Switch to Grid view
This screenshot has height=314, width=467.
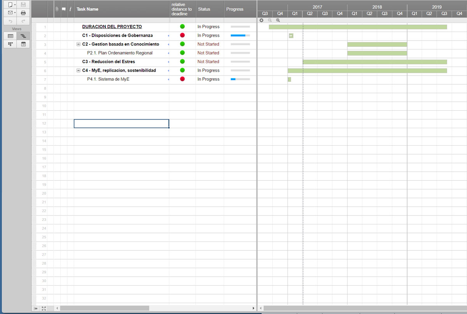11,36
